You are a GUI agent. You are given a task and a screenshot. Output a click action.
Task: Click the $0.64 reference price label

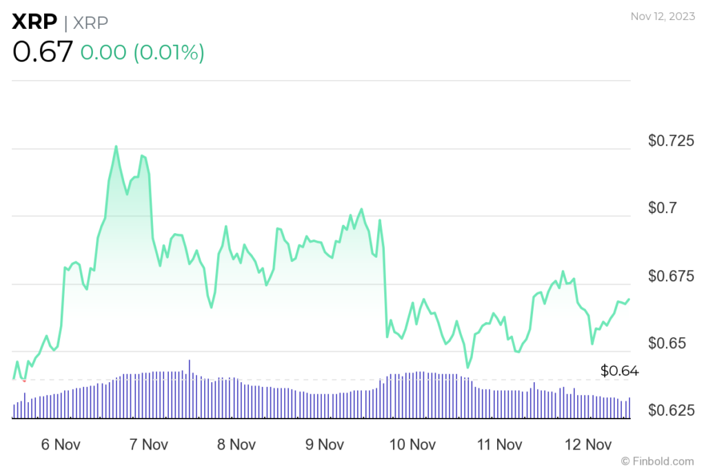[620, 371]
